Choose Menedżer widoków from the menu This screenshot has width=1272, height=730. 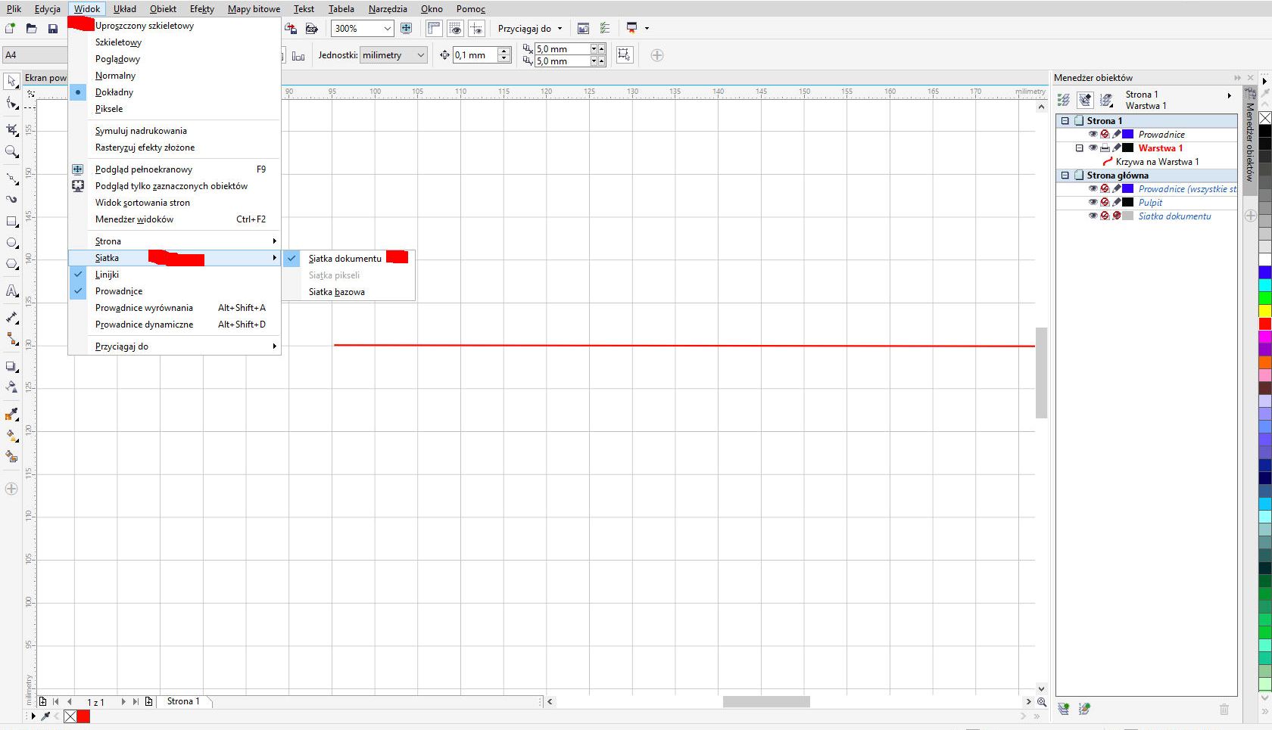[x=134, y=219]
